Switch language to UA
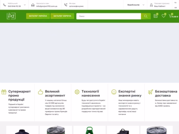 175,7
